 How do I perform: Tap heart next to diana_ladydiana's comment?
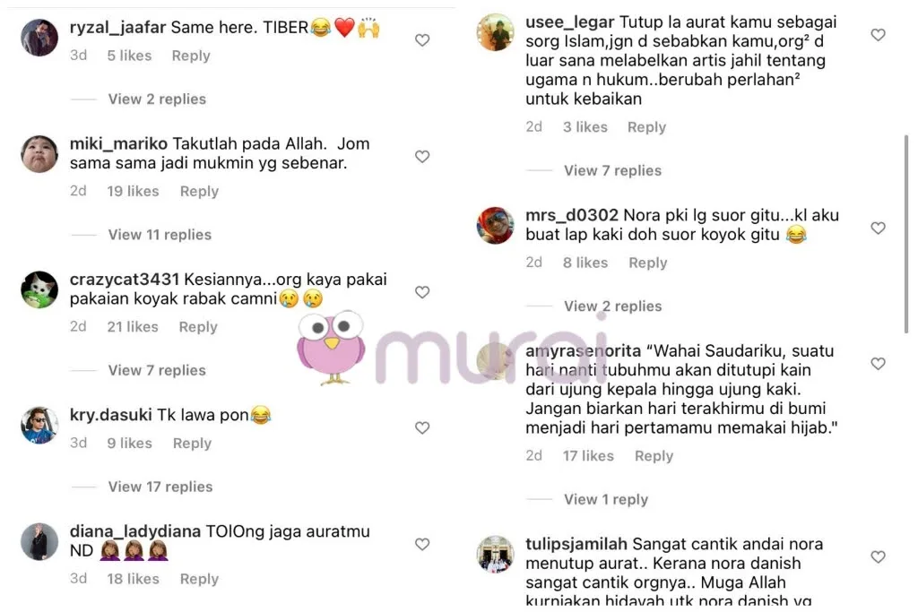click(x=422, y=544)
